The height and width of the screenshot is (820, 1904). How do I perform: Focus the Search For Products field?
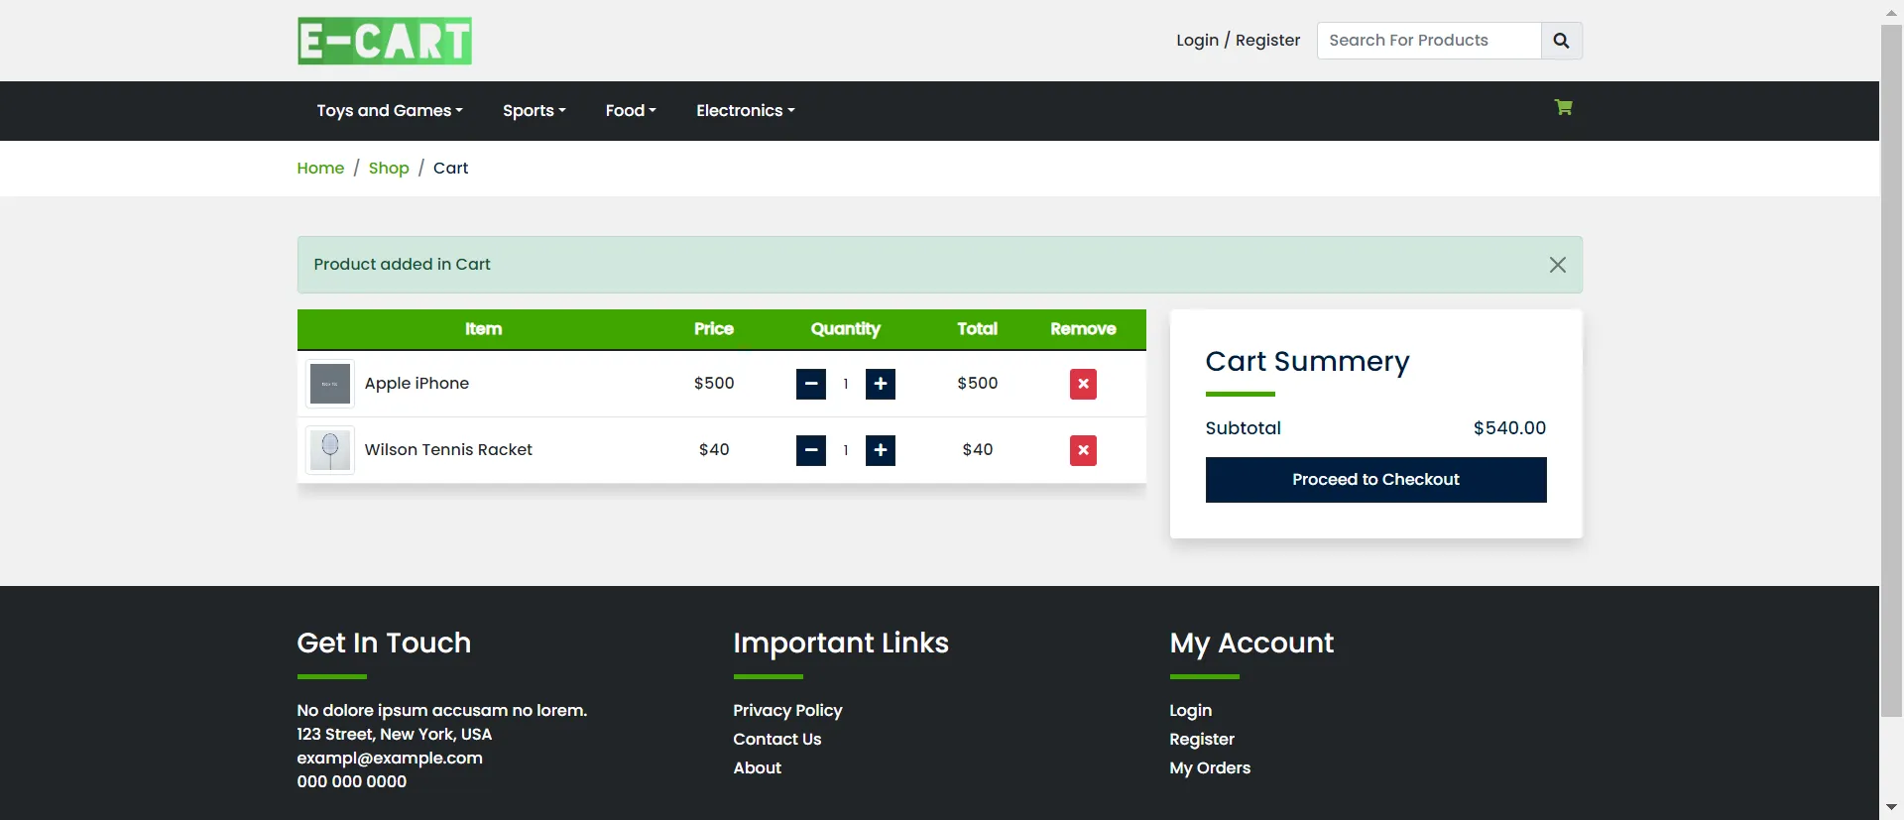1428,41
